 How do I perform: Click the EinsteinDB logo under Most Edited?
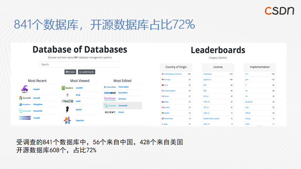(110, 105)
